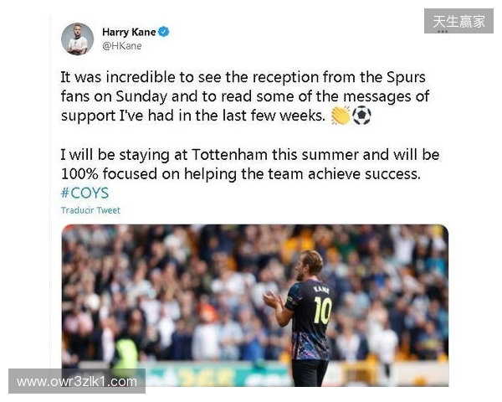Click the word Tottenham in the tweet

(x=230, y=155)
